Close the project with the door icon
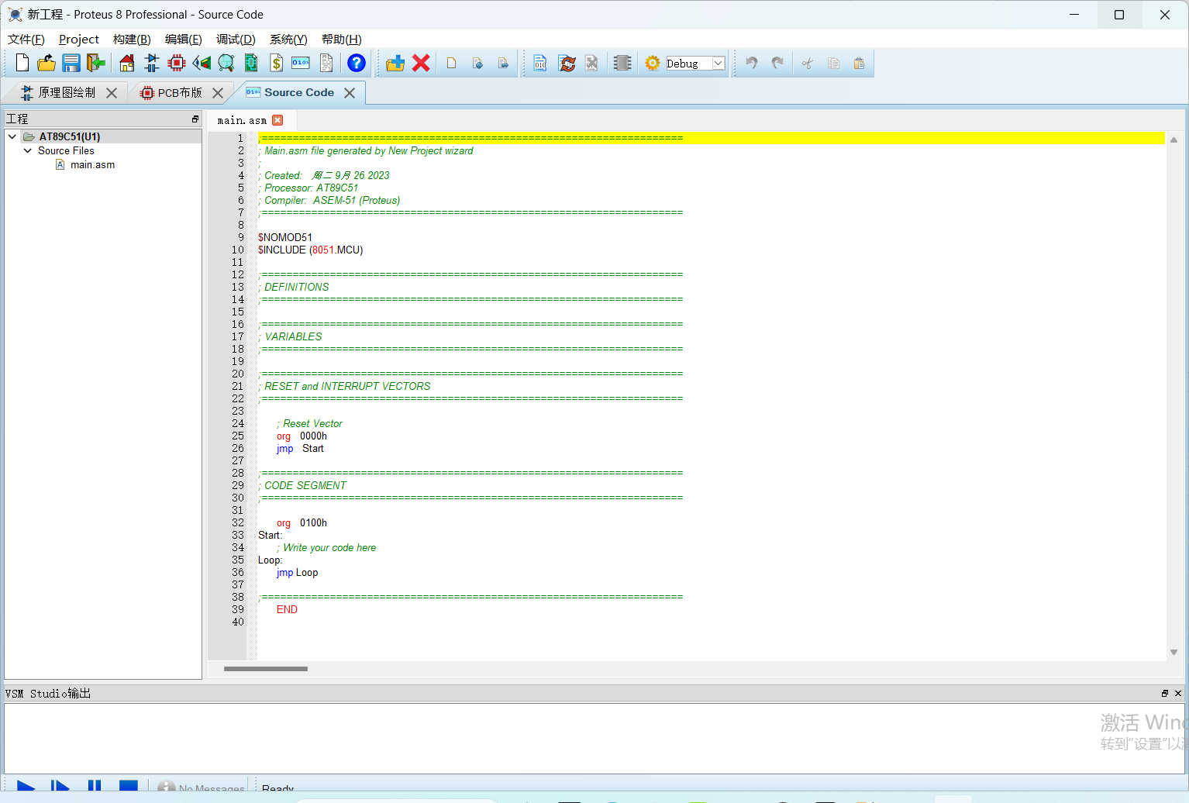The image size is (1189, 803). (96, 63)
